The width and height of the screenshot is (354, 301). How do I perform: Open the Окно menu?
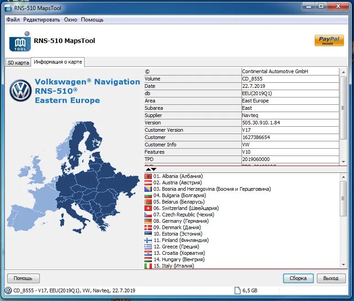click(x=70, y=20)
